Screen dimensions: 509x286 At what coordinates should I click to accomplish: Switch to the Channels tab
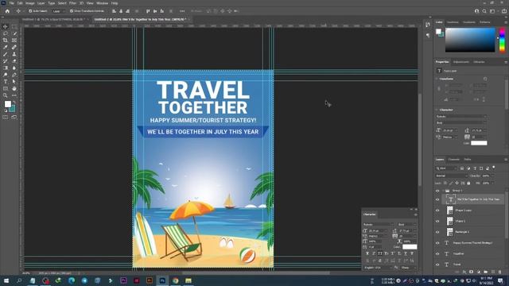[454, 160]
